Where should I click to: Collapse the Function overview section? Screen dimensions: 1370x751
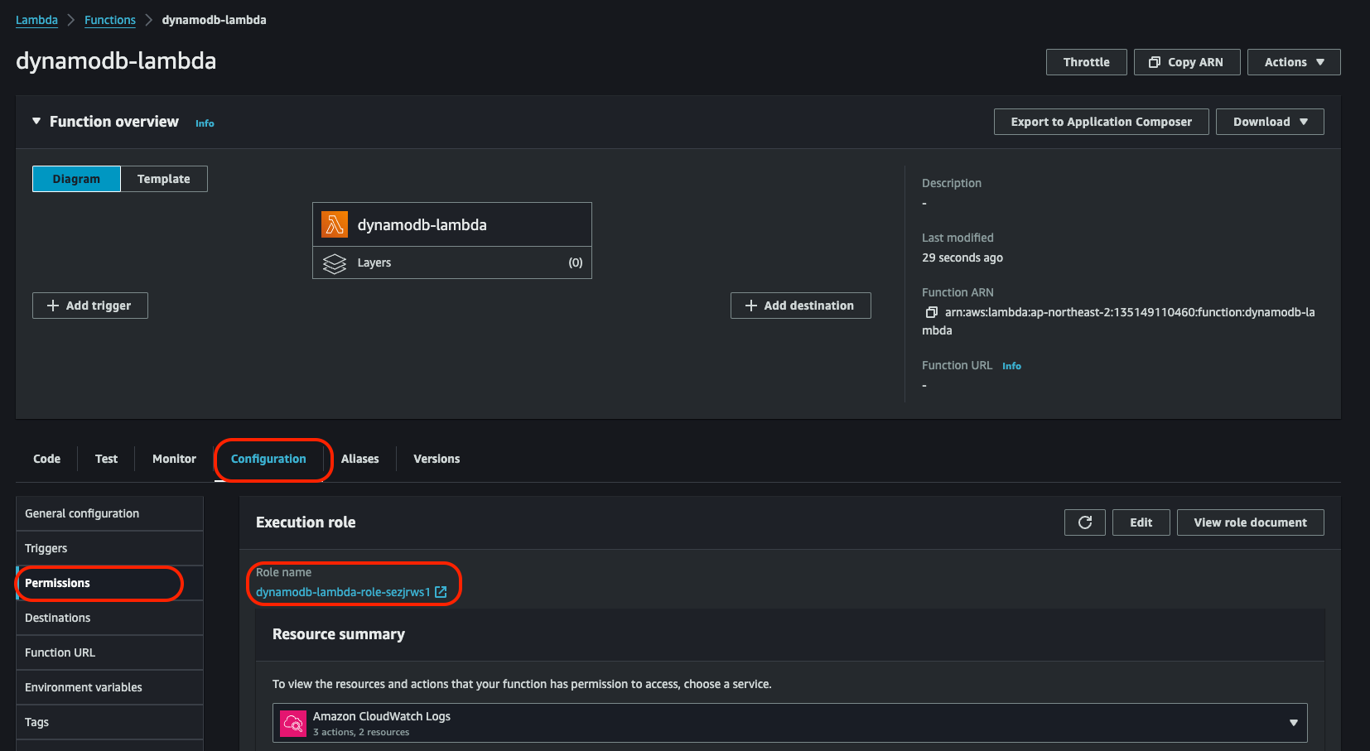click(36, 121)
